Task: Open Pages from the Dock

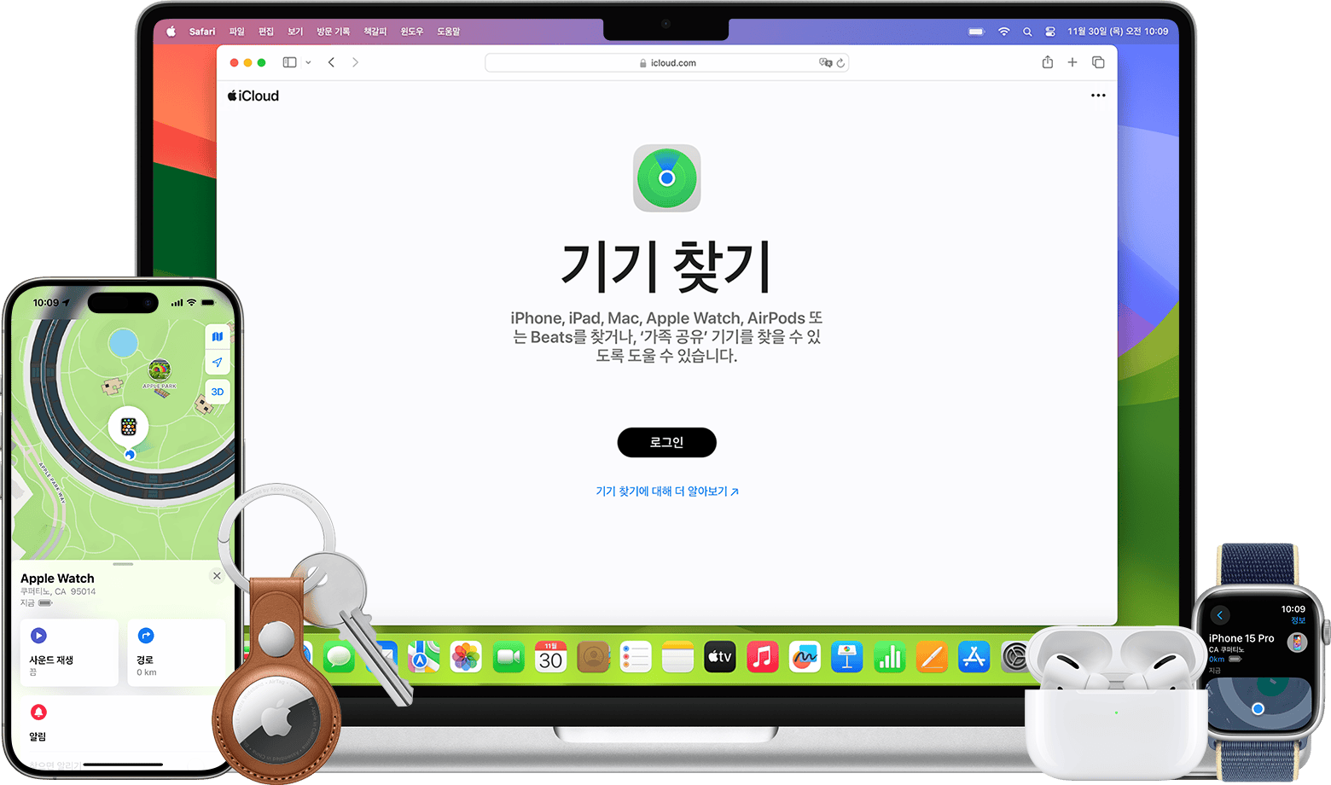Action: (932, 657)
